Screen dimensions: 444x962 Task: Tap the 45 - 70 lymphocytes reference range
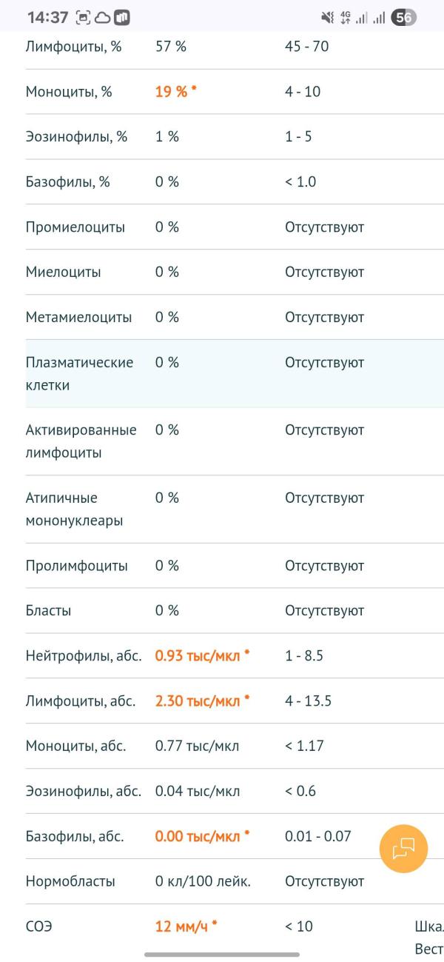tap(306, 47)
